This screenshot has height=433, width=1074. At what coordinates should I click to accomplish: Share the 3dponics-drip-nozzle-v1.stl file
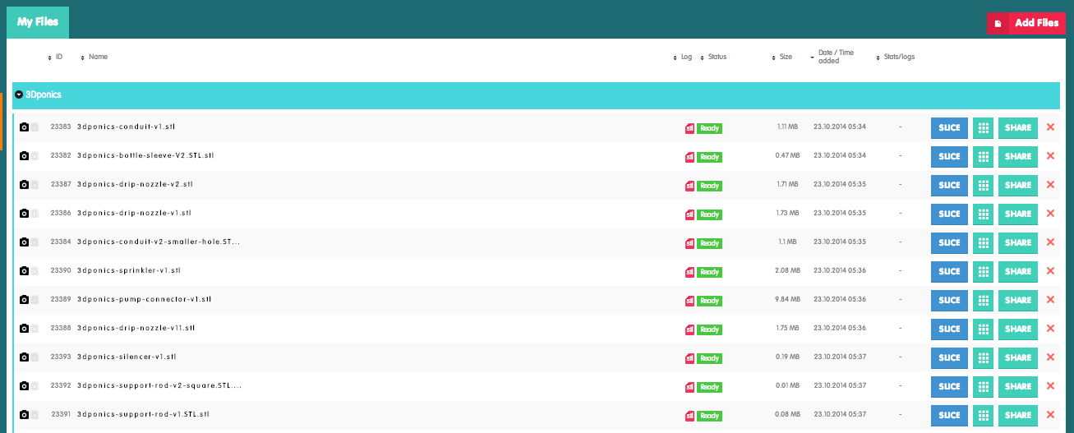tap(1018, 214)
